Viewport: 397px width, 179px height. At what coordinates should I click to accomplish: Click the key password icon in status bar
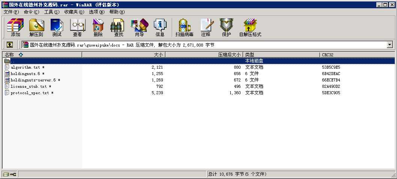tap(13, 174)
